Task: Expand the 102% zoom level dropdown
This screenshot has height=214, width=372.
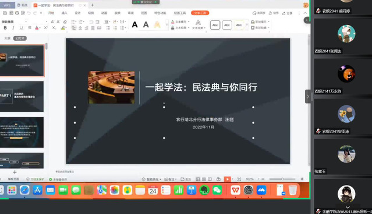Action: point(258,179)
